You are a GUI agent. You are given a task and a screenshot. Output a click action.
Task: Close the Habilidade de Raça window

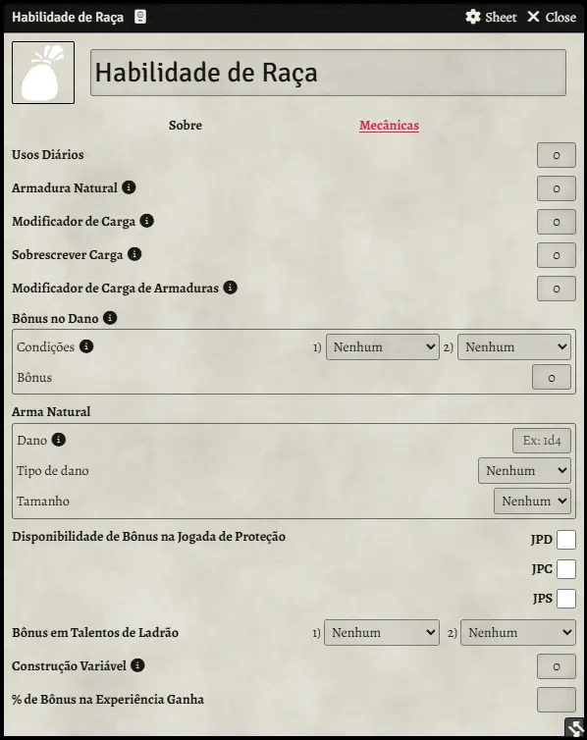tap(552, 17)
